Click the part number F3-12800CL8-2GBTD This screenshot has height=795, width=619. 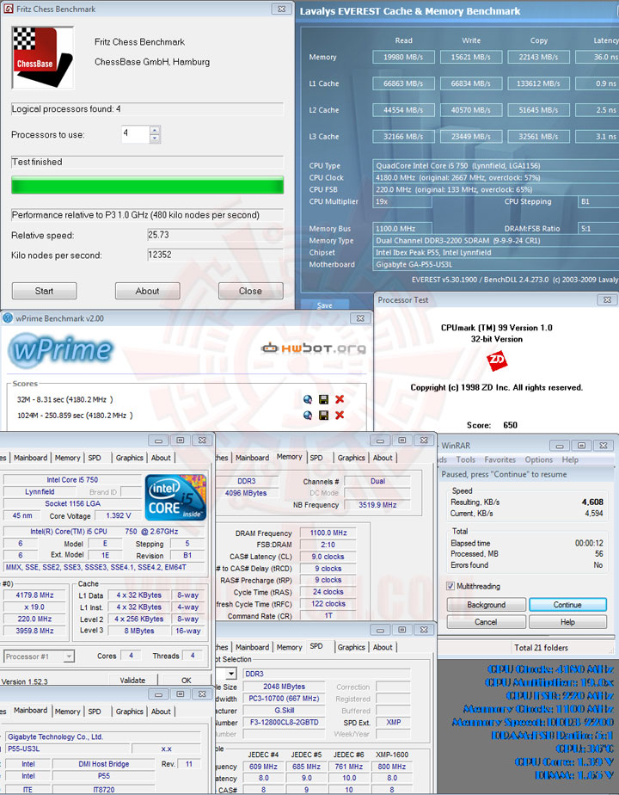pos(285,722)
